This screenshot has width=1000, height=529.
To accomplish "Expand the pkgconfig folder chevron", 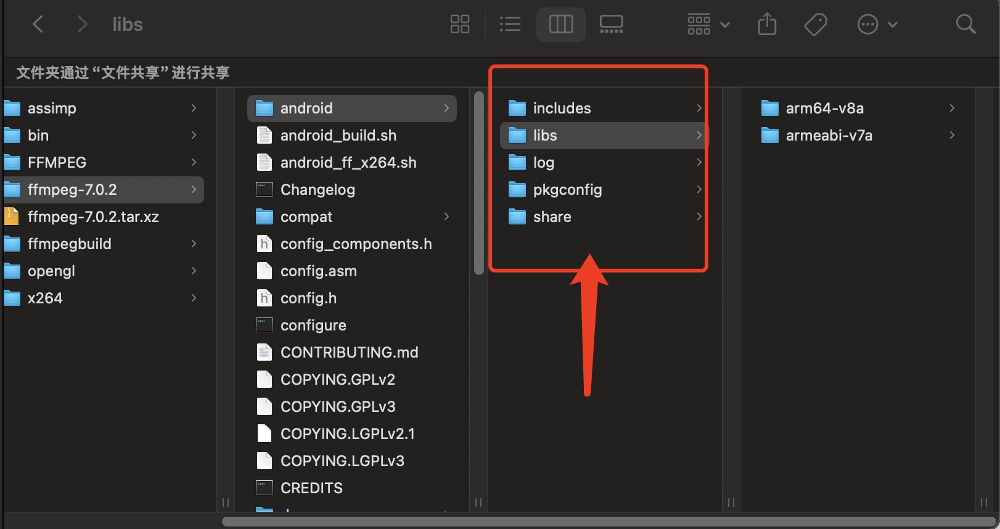I will coord(699,190).
